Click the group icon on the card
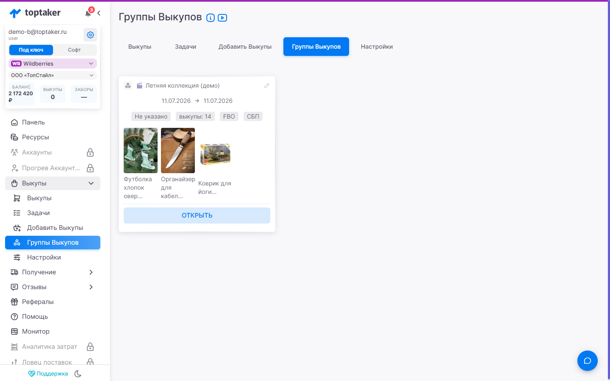 point(128,86)
